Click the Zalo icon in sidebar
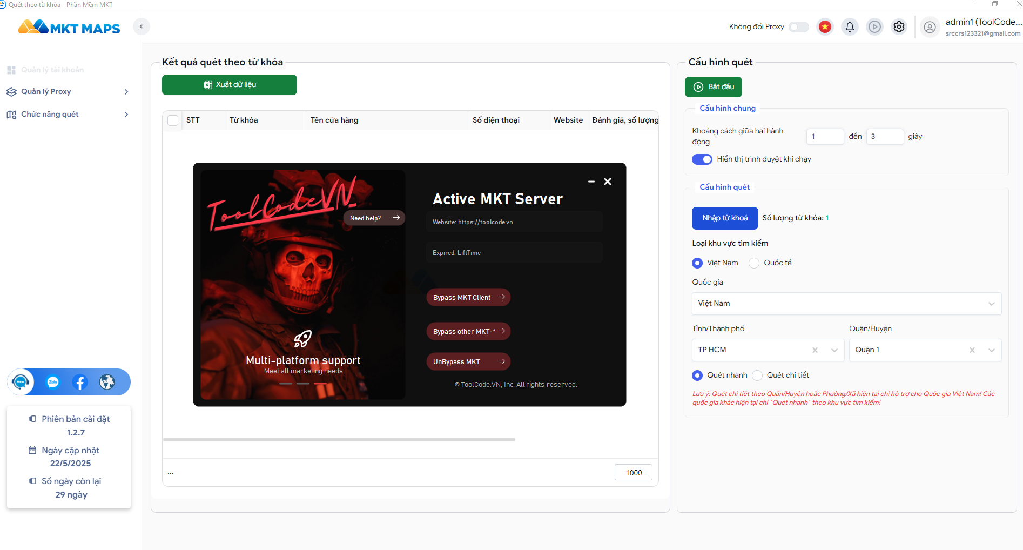This screenshot has height=550, width=1023. 53,383
